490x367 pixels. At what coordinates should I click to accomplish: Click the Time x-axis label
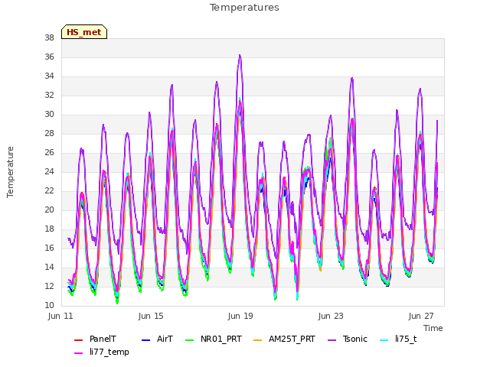433,328
